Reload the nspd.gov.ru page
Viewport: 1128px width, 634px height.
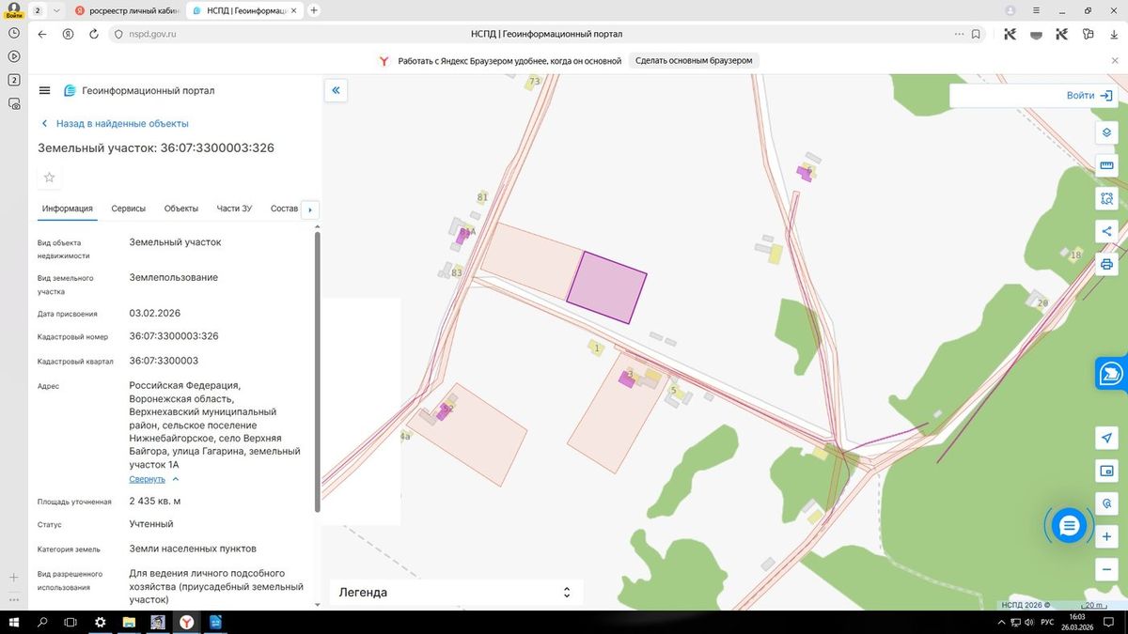[94, 34]
